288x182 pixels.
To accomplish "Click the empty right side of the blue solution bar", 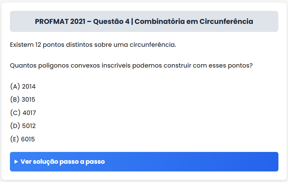I will pos(217,162).
